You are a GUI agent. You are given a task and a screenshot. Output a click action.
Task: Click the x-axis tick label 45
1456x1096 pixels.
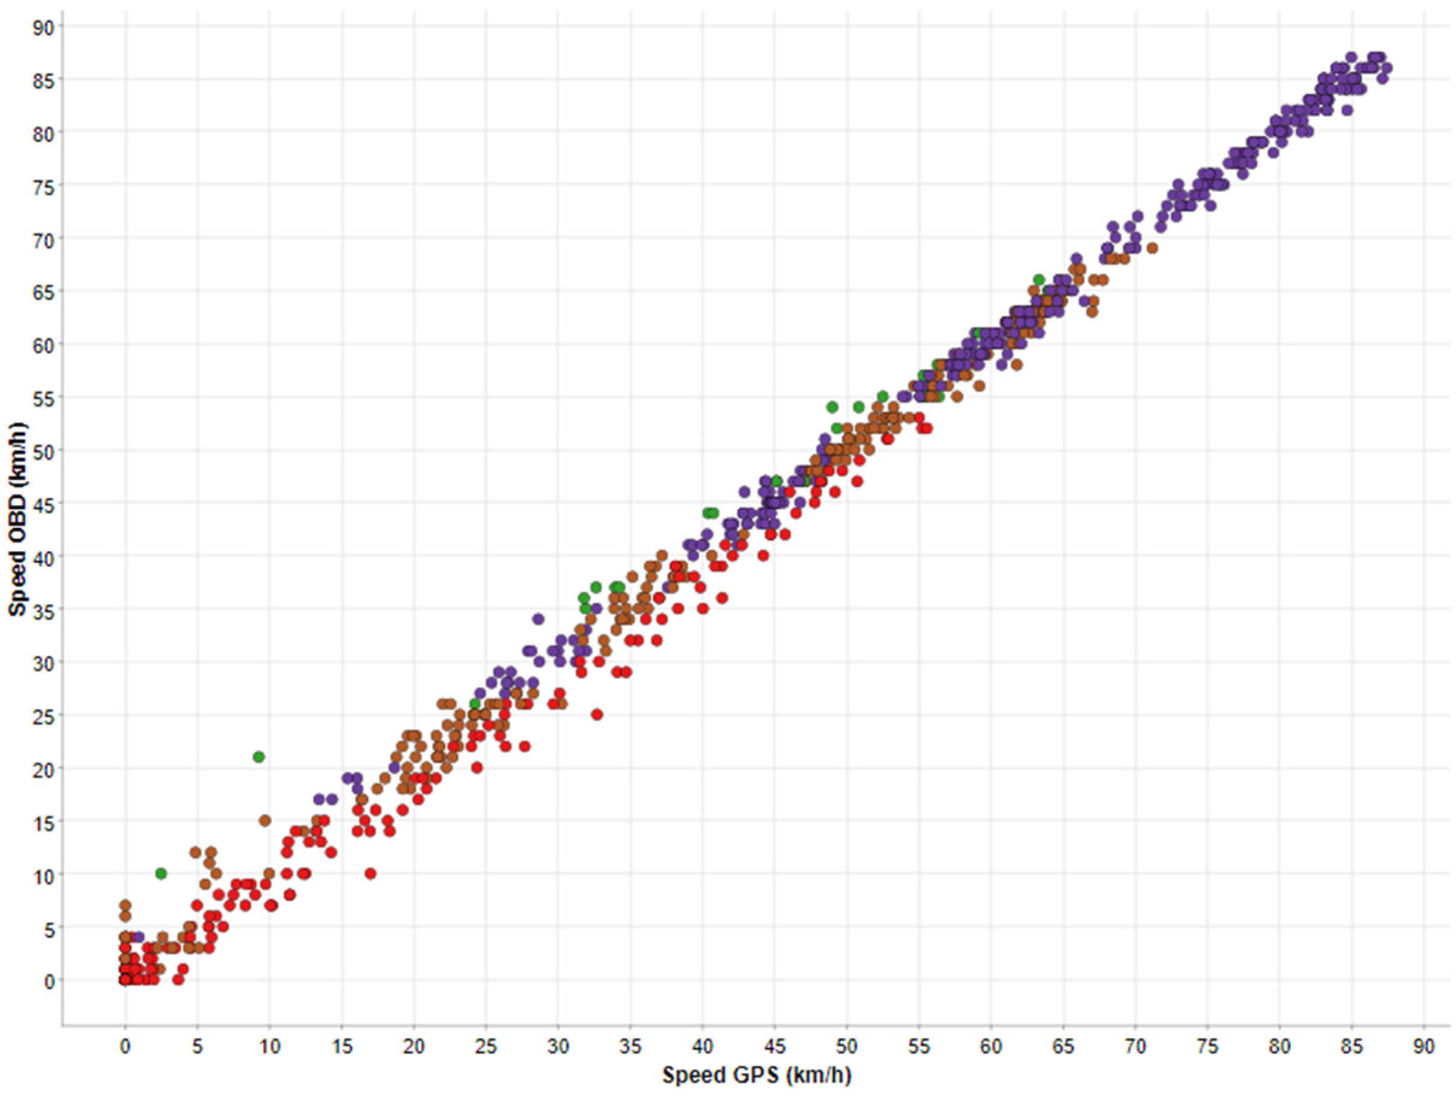point(774,1047)
